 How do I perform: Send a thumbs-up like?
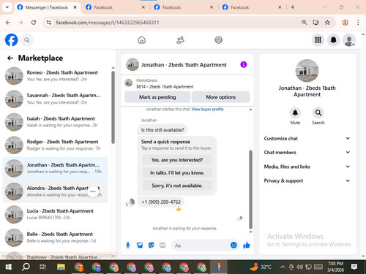click(247, 245)
